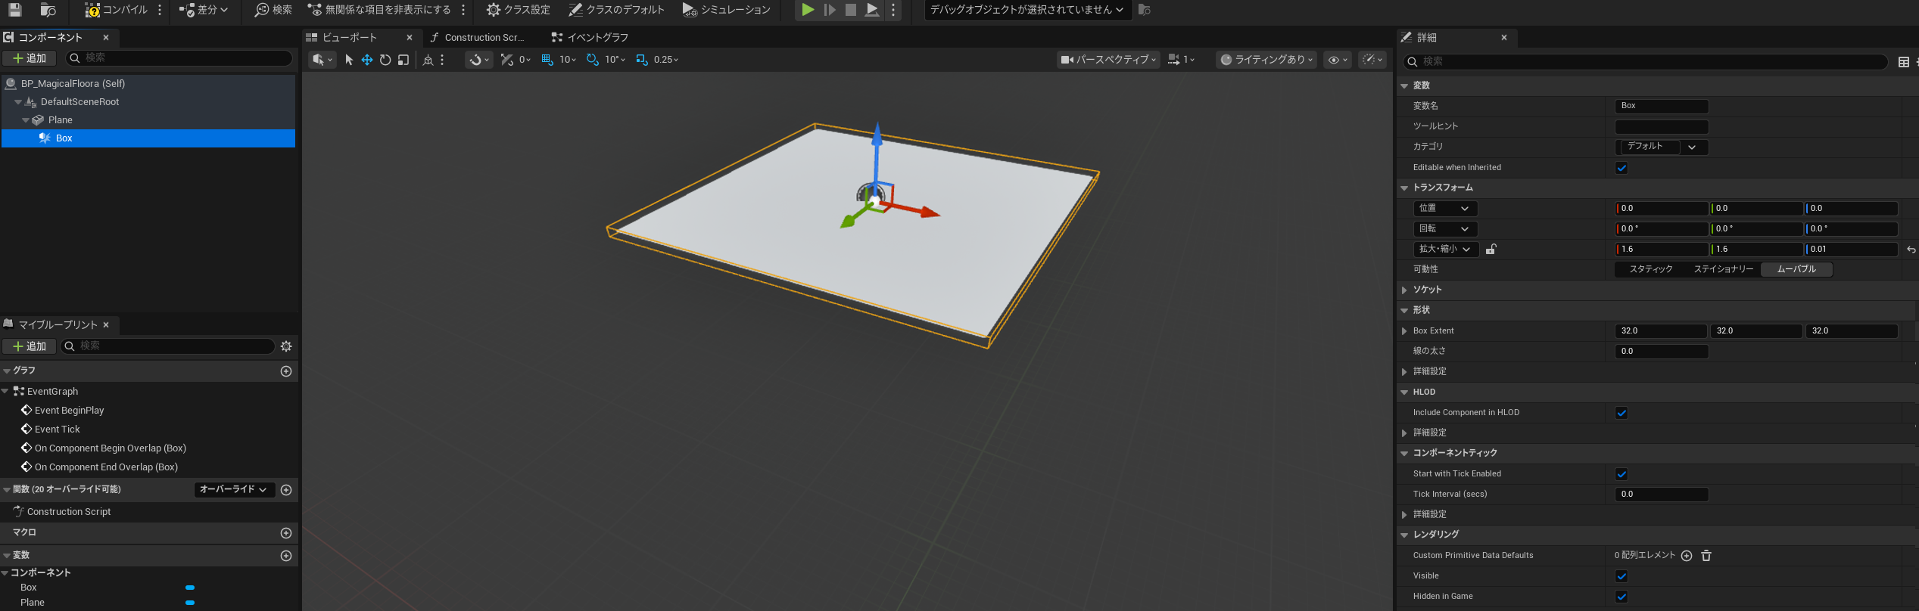
Task: Expand the ソケット section
Action: [x=1404, y=290]
